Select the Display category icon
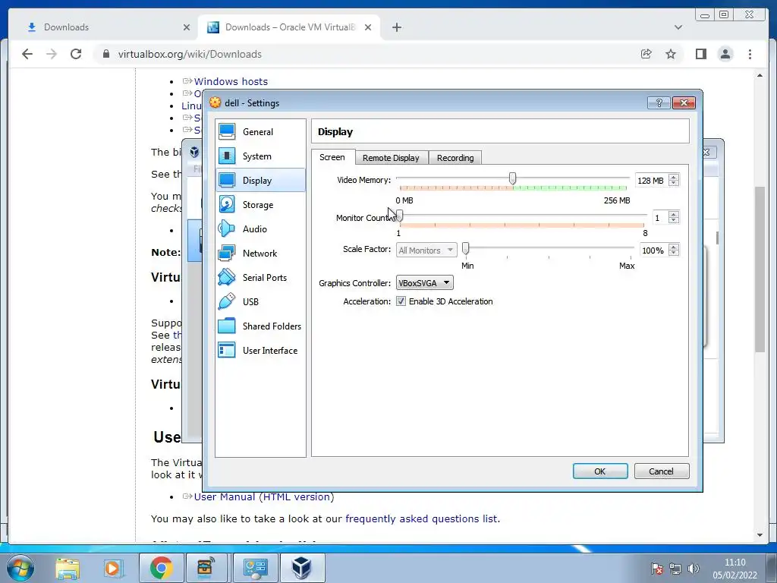The width and height of the screenshot is (777, 583). pos(227,181)
